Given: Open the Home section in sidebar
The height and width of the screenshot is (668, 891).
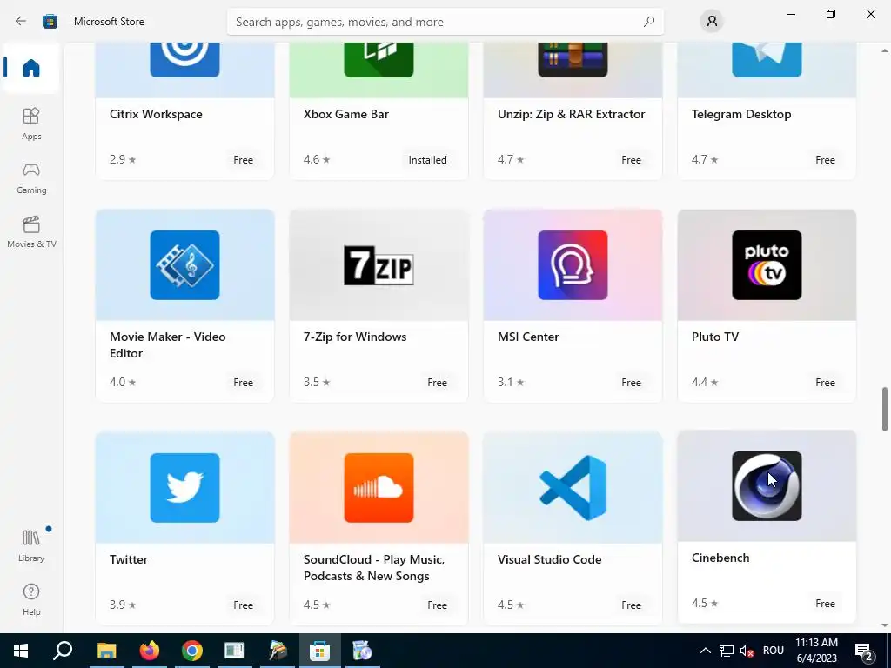Looking at the screenshot, I should (x=31, y=68).
